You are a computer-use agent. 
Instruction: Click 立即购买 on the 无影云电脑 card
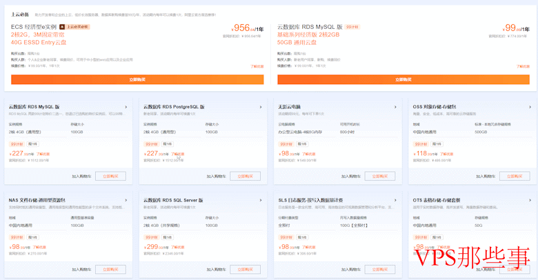380,177
